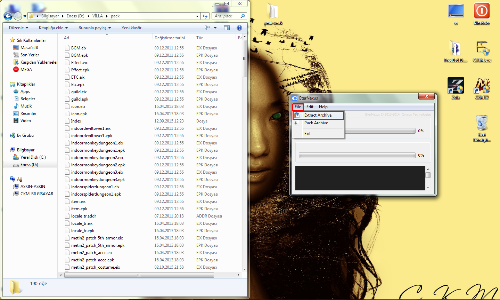The width and height of the screenshot is (500, 300).
Task: Select the Müzik library
Action: click(23, 106)
